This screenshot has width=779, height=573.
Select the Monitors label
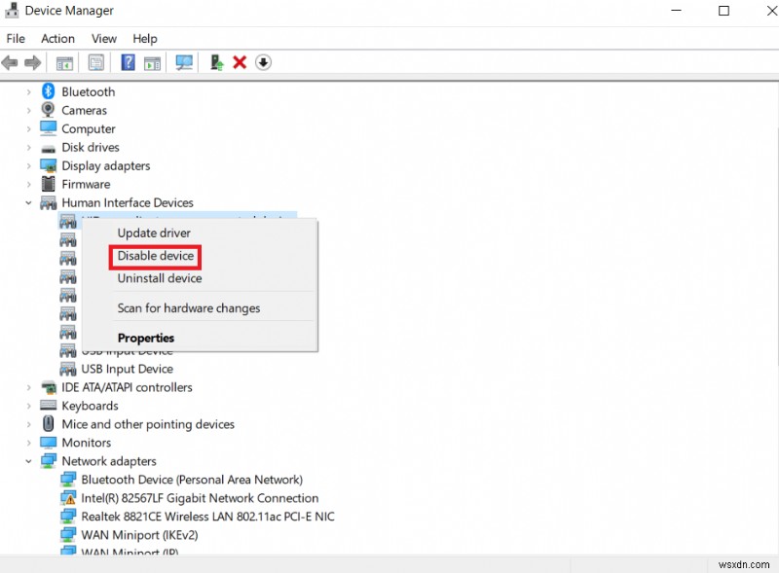87,443
